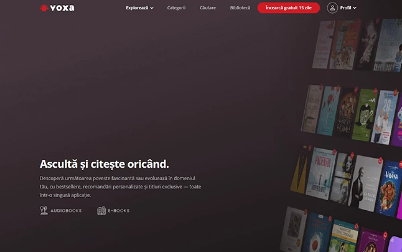The height and width of the screenshot is (252, 402).
Task: Select the AUDIOBOOKS label
Action: click(x=66, y=211)
